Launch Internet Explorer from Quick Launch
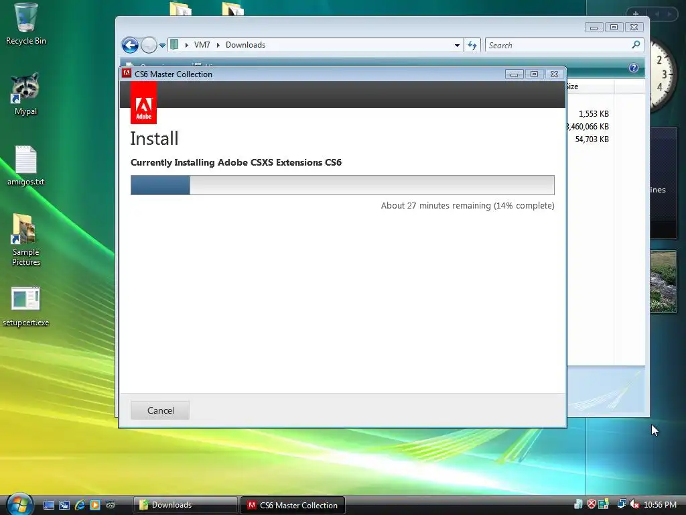Viewport: 686px width, 515px height. [x=80, y=505]
